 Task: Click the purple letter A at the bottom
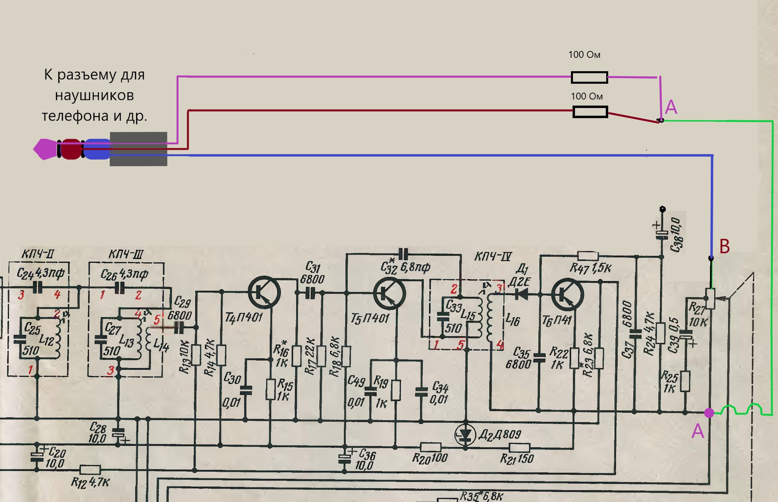tap(698, 431)
